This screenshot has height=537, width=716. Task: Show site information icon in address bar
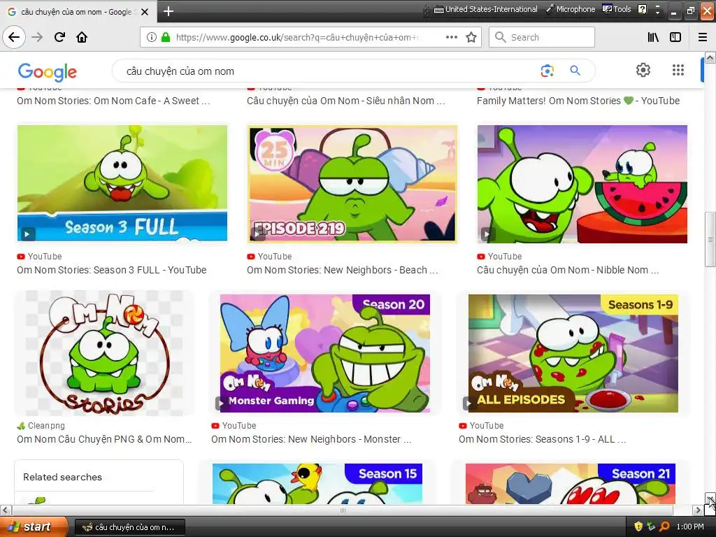(152, 37)
